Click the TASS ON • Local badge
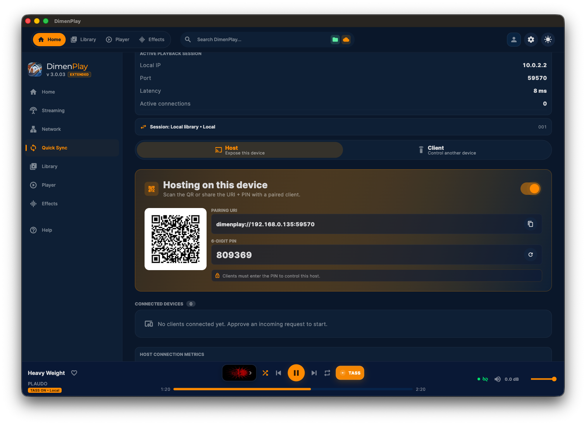 45,390
